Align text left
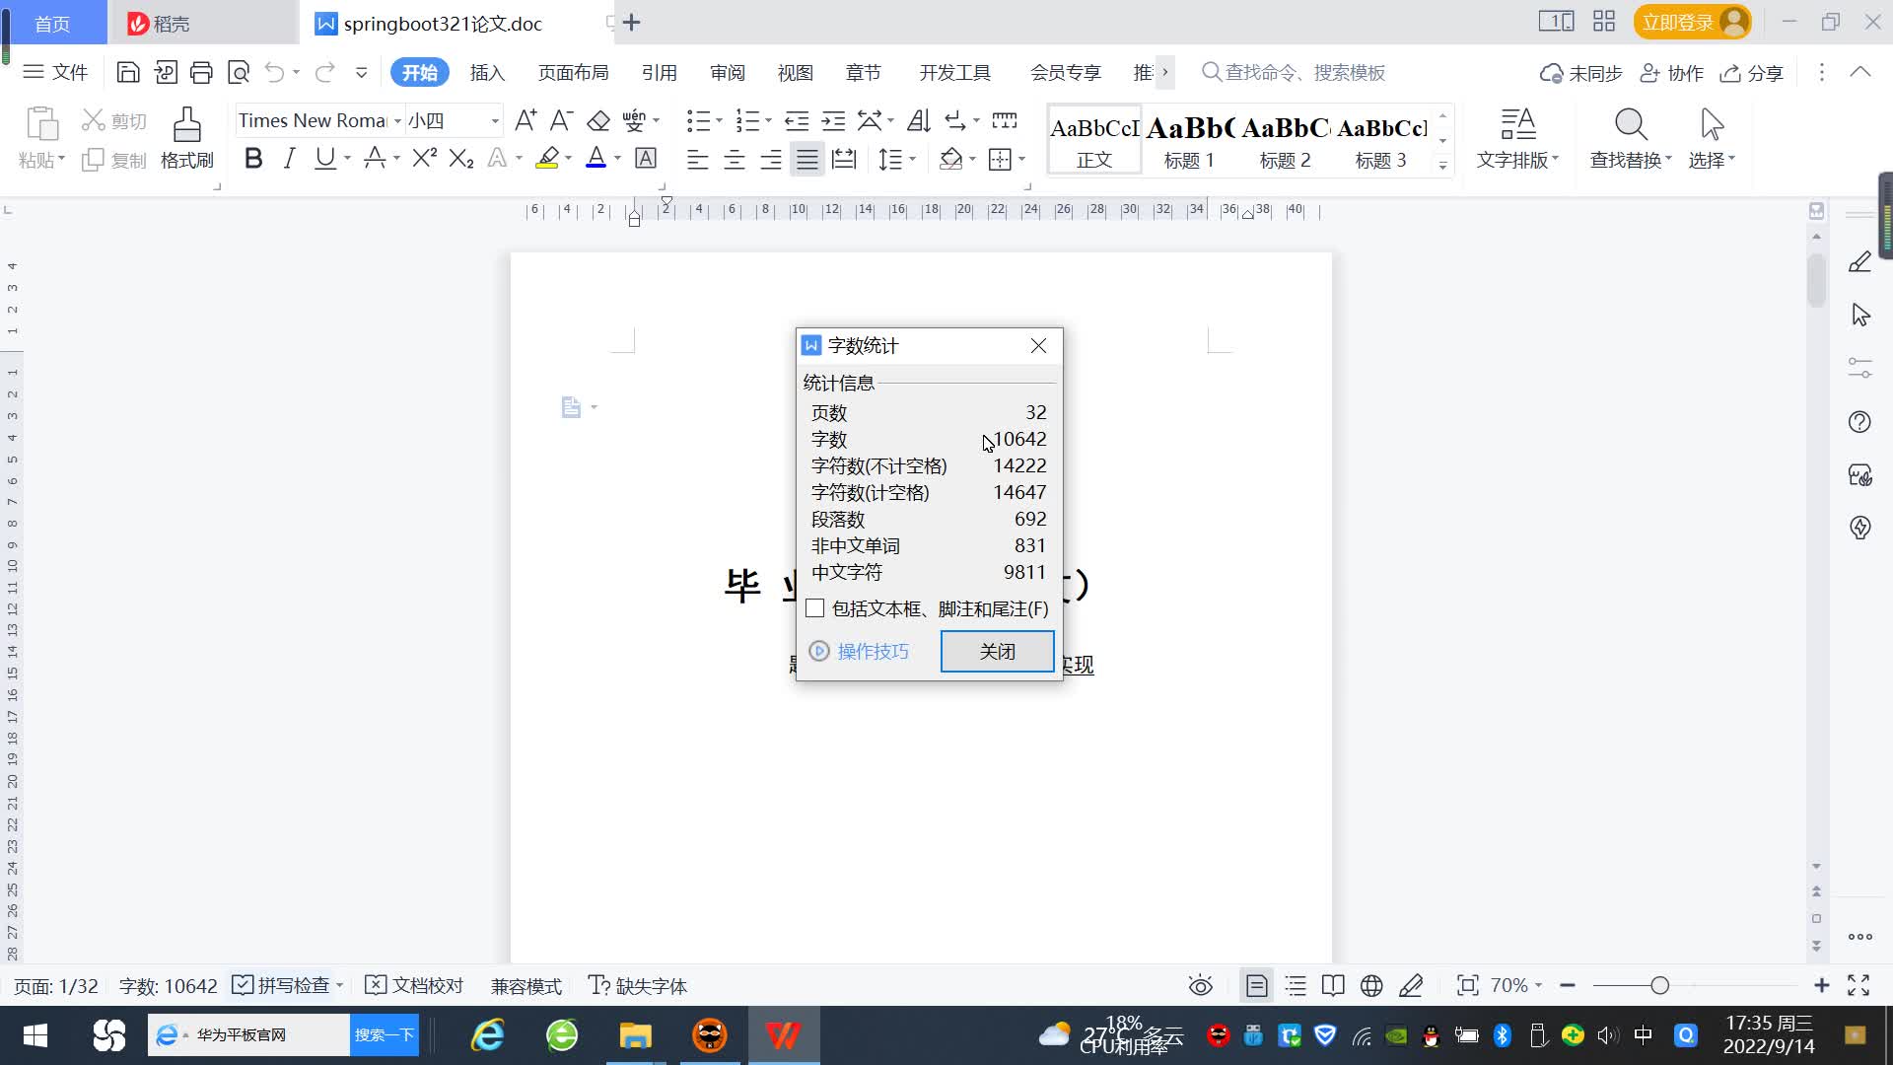 coord(698,159)
